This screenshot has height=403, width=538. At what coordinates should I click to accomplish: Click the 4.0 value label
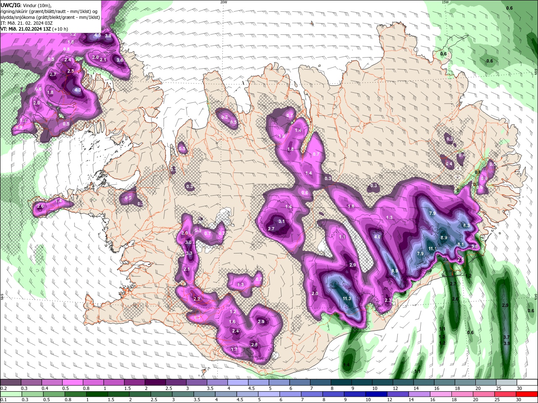coord(377,237)
